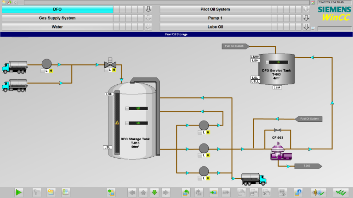Switch to the Pilot Oil System section
This screenshot has width=353, height=198.
(215, 9)
